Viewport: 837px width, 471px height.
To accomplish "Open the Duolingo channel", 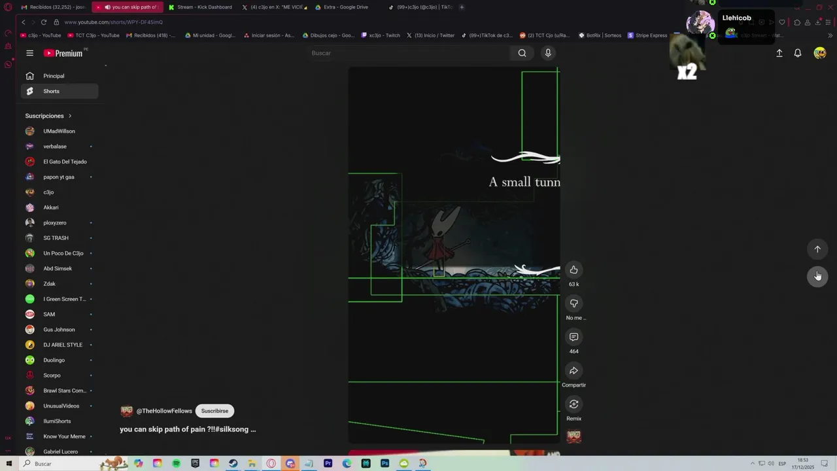I will tap(60, 360).
